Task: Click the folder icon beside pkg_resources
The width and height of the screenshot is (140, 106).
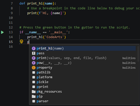Action: click(x=34, y=92)
